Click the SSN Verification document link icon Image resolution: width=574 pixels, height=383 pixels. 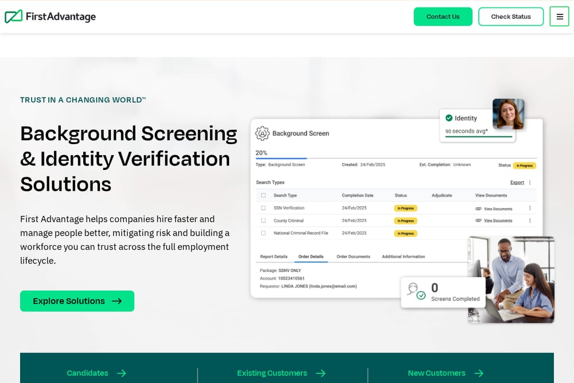point(478,208)
